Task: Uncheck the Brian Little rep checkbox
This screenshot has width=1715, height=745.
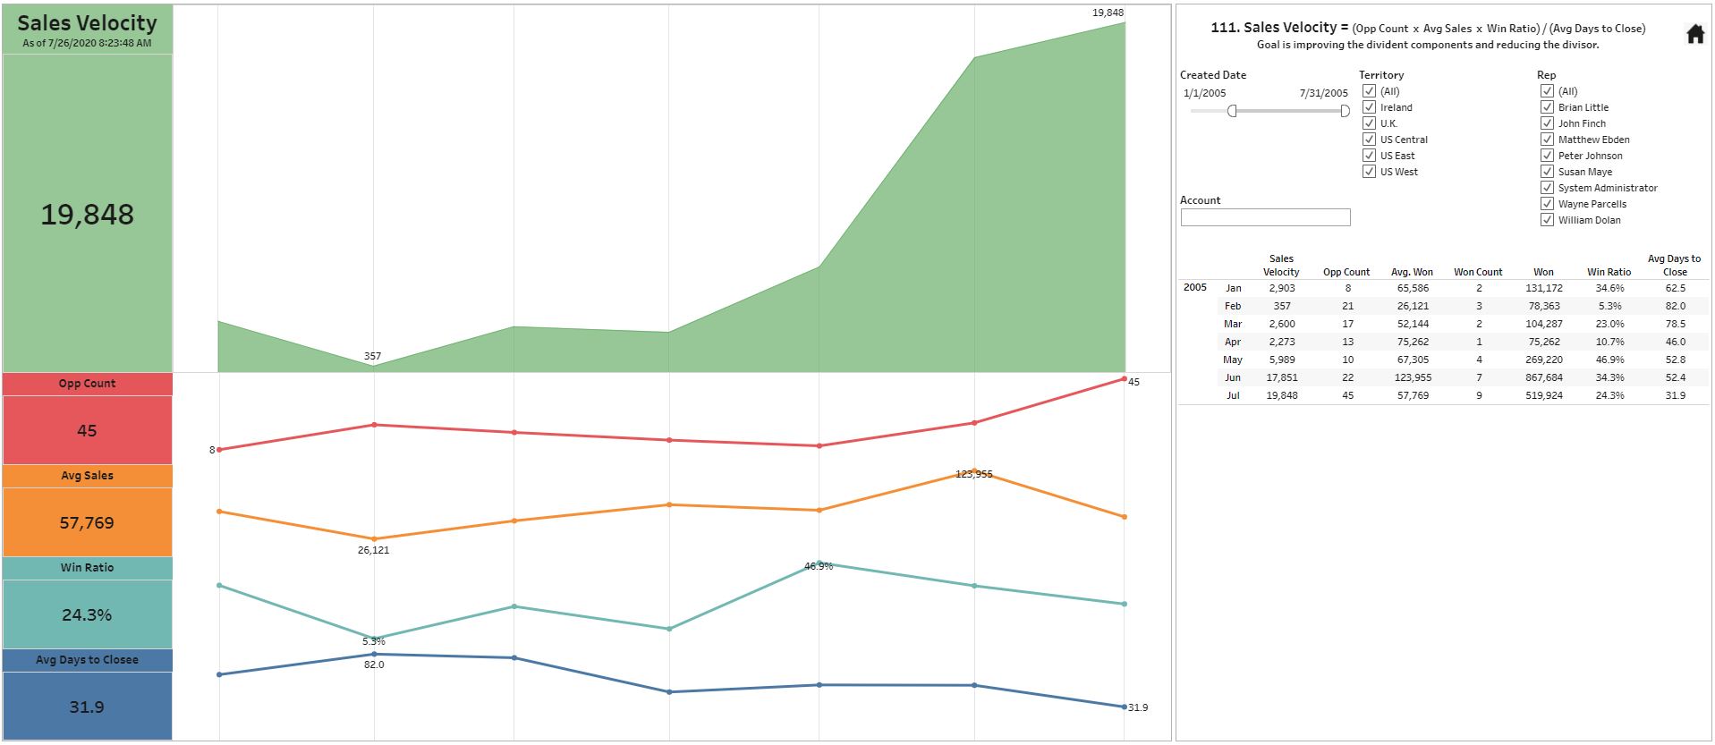Action: click(x=1547, y=107)
